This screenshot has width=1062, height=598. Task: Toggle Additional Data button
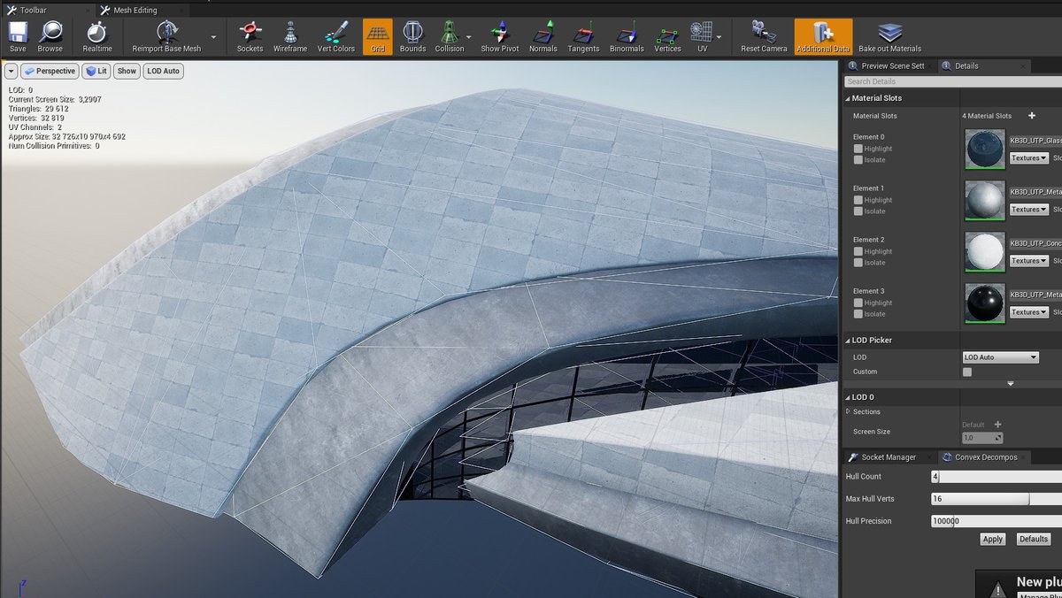823,36
